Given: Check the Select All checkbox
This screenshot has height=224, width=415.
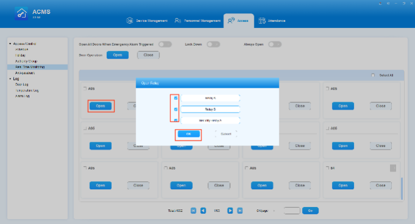Looking at the screenshot, I should point(373,75).
